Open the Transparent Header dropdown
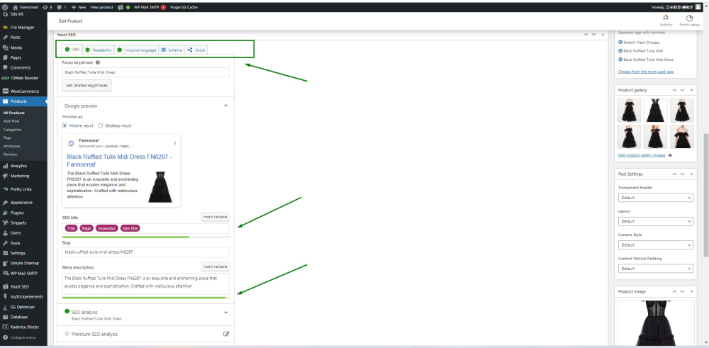 655,198
